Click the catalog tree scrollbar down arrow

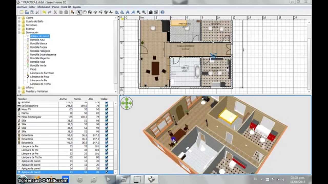tap(116, 91)
